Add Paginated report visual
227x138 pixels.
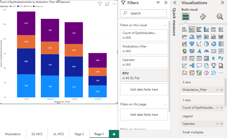(221, 66)
